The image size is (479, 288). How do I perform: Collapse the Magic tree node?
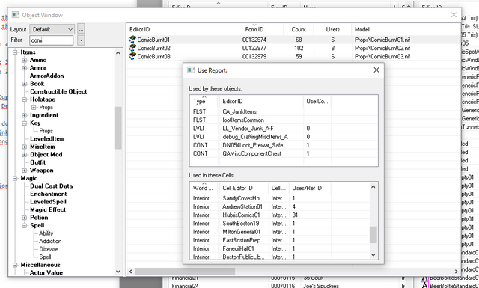15,178
